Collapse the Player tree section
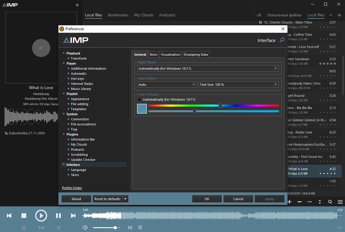The image size is (345, 232). pos(64,63)
